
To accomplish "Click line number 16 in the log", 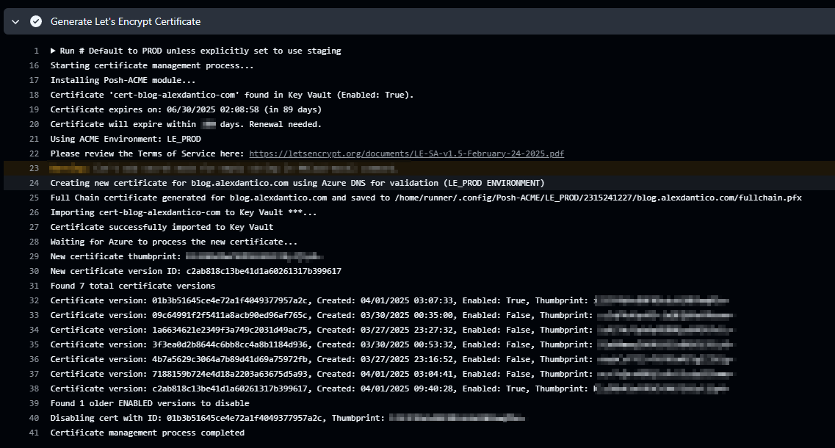I will pos(34,65).
